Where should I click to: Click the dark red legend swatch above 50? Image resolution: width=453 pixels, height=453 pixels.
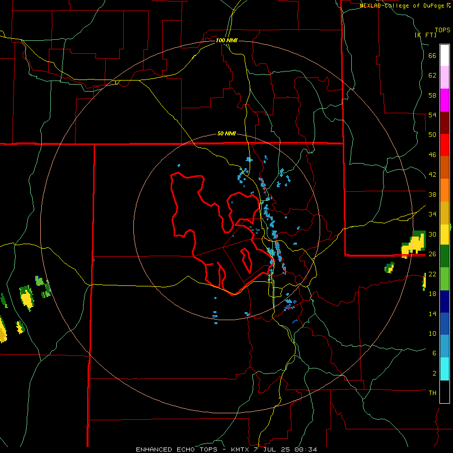444,123
